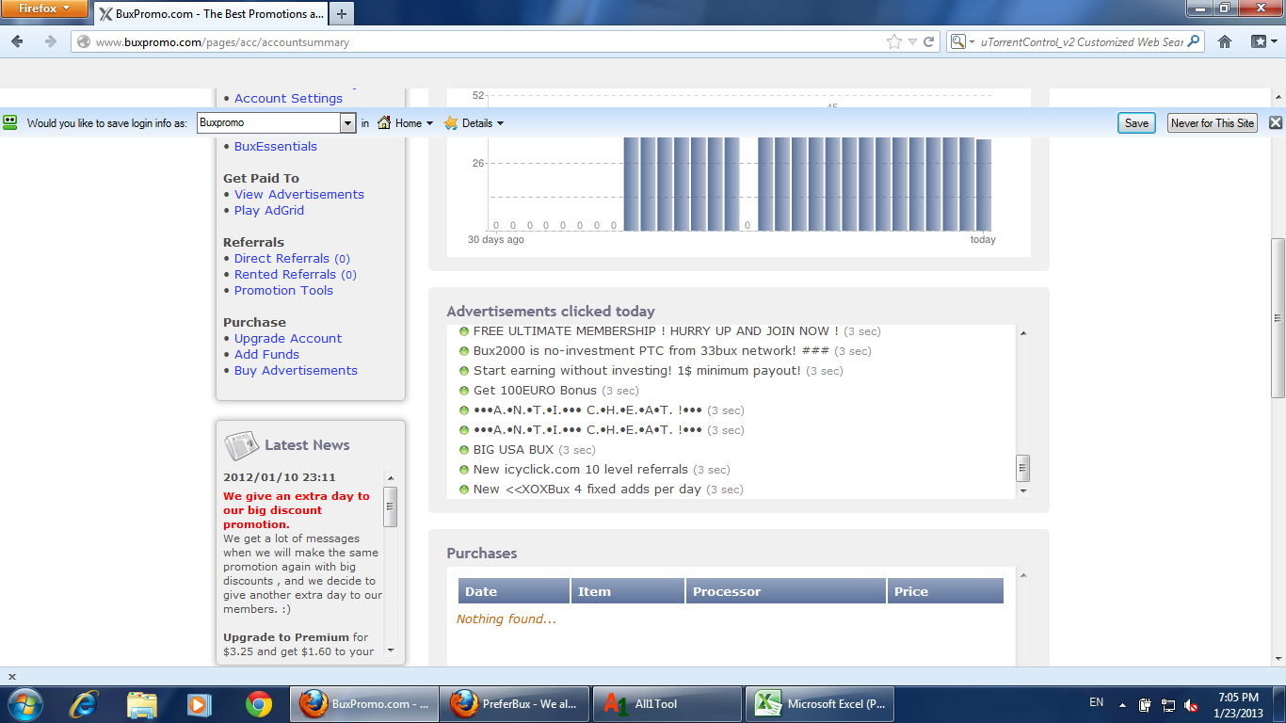Show hidden system tray icons
This screenshot has width=1286, height=723.
[x=1122, y=704]
